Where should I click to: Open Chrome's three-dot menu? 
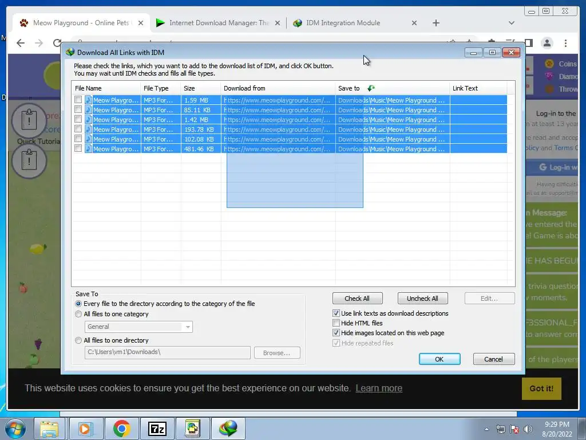click(x=565, y=43)
